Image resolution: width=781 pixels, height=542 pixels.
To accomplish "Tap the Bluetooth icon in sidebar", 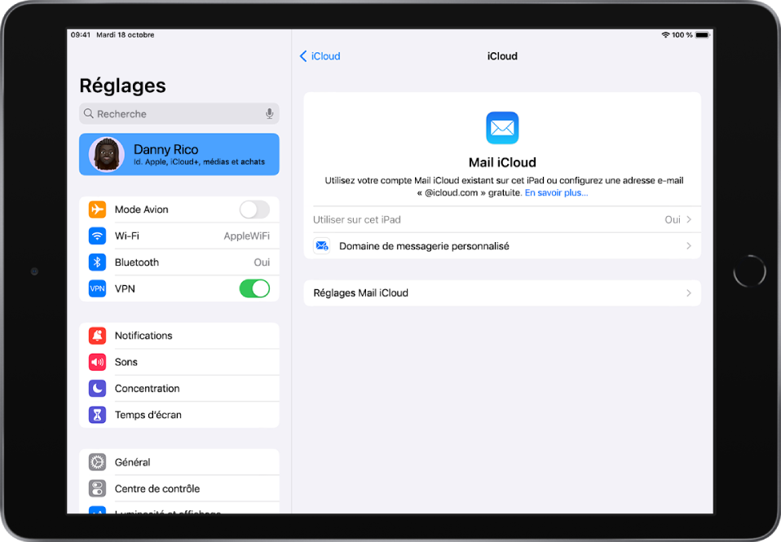I will [x=97, y=262].
